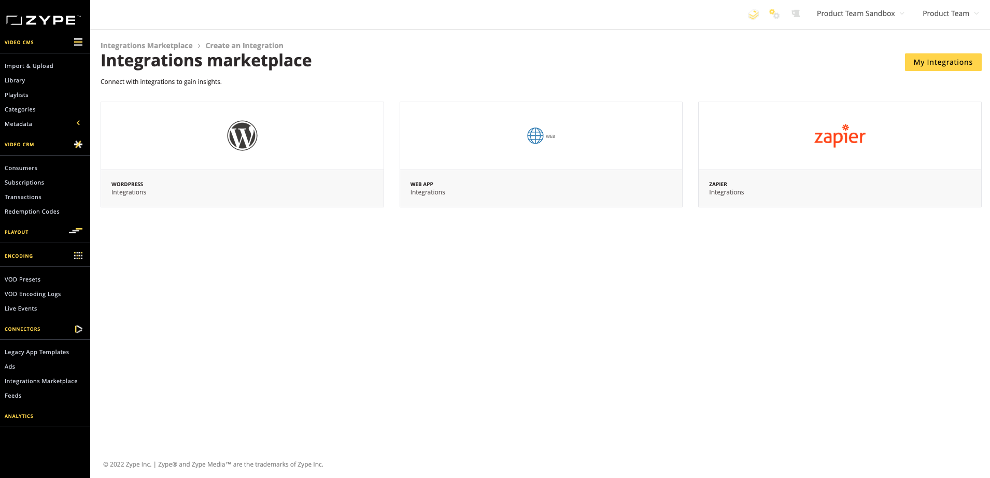The image size is (990, 478).
Task: Open Zapier Integrations card label
Action: pos(726,188)
